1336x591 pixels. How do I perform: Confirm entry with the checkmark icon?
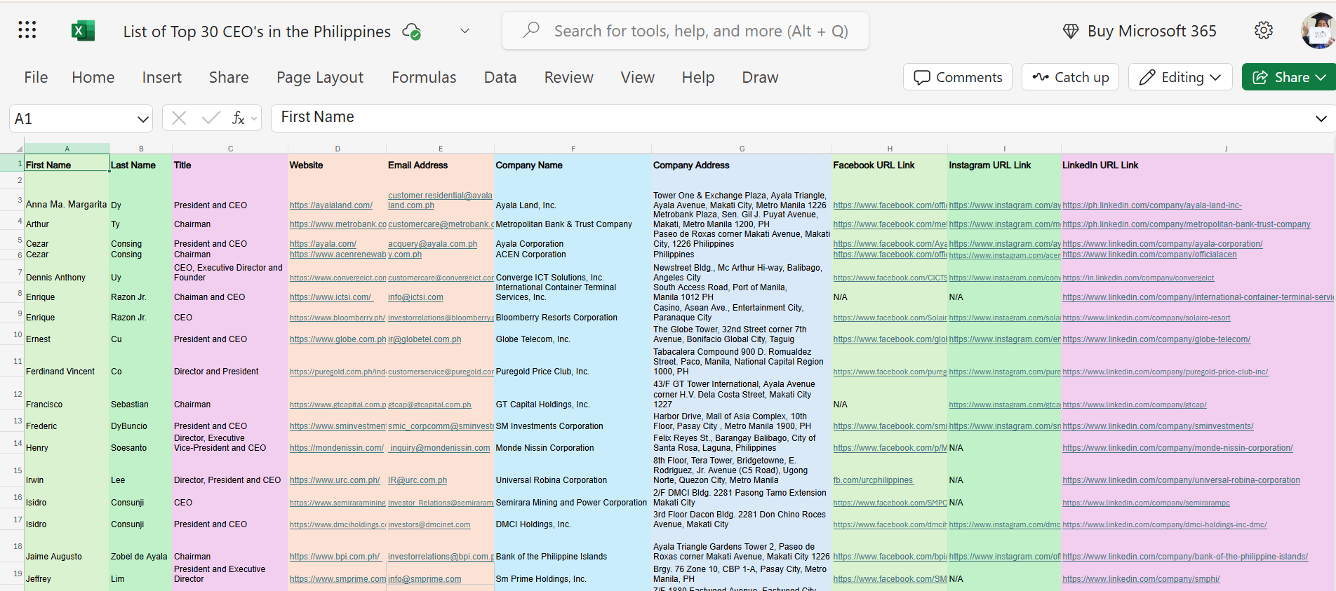click(x=211, y=118)
